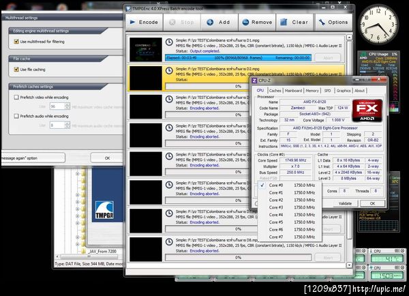This screenshot has width=409, height=296.
Task: Click the 0% progress bar of D2.mpg
Action: 207,86
